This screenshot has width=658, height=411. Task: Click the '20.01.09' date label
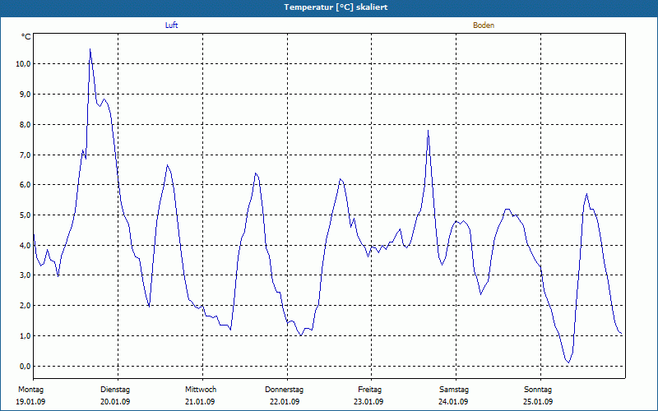pyautogui.click(x=115, y=401)
